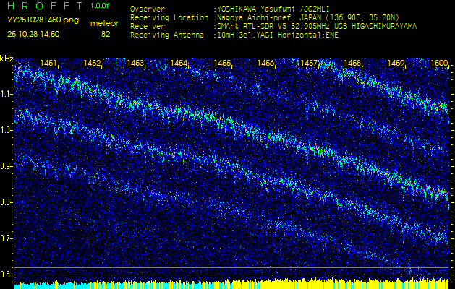Click the 1455 time marker
The image size is (455, 289).
222,64
